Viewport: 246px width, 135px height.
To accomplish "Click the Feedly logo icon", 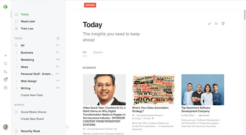I will pyautogui.click(x=6, y=7).
